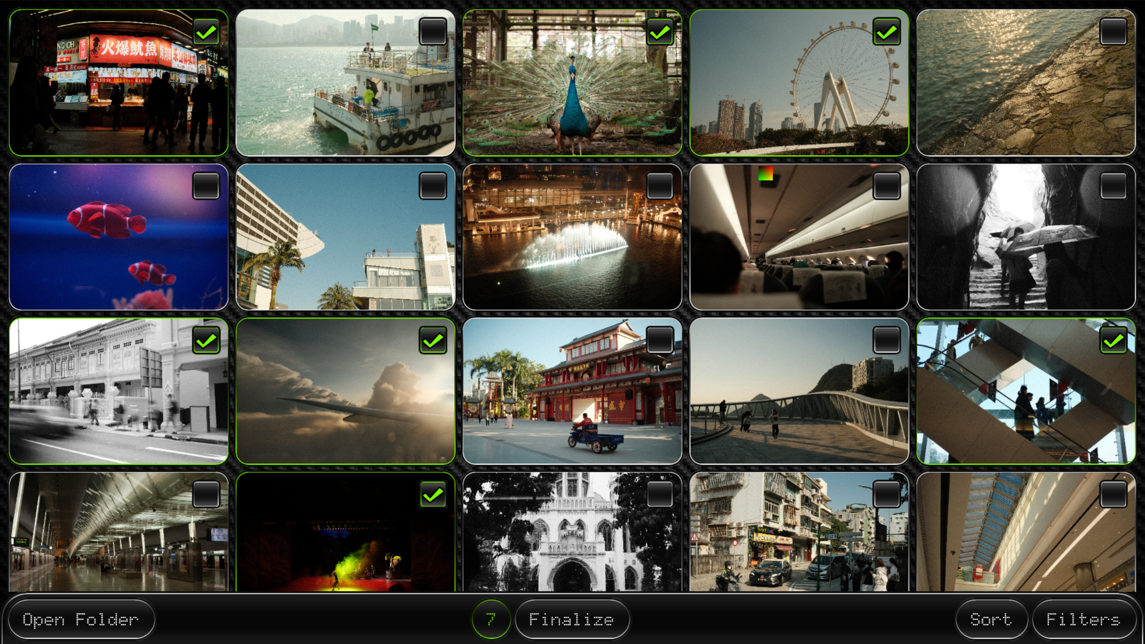Click the selected count indicator showing 7

tap(491, 619)
